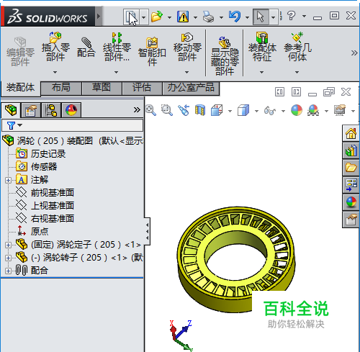Open the ConfigurationManager tab icon
The image size is (360, 352).
(51, 110)
